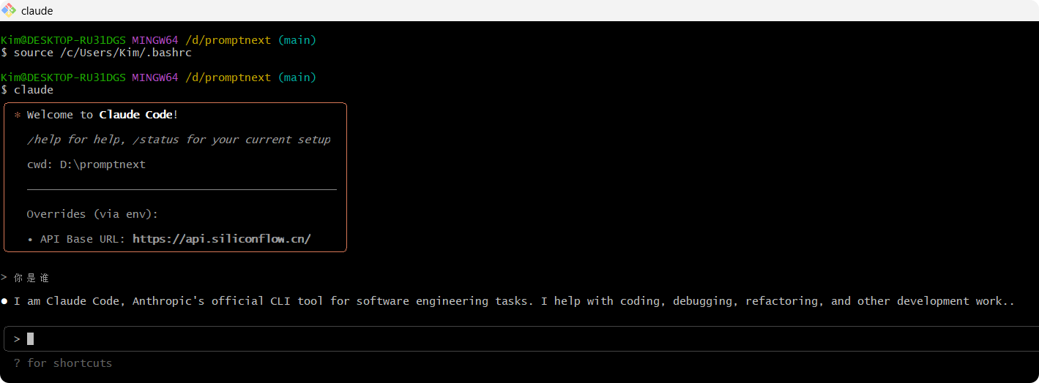Click the 'Claude Code' bold welcome text
The height and width of the screenshot is (383, 1039).
point(136,115)
